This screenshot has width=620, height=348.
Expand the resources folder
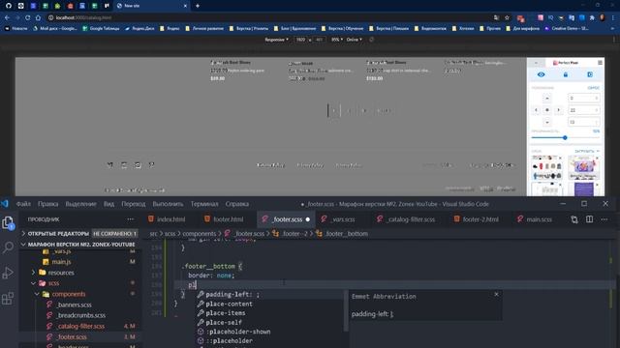click(x=61, y=273)
